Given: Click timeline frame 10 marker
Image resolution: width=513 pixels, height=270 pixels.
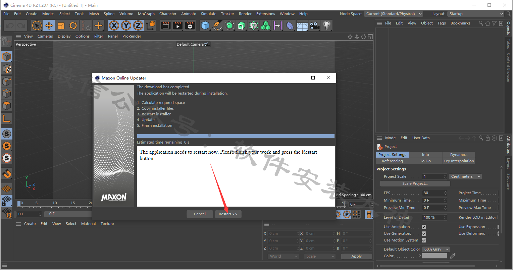Looking at the screenshot, I should pyautogui.click(x=55, y=203).
